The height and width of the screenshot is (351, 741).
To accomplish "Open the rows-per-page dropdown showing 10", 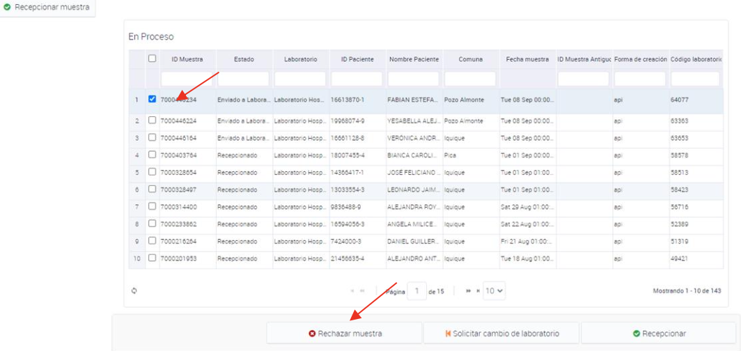I will pyautogui.click(x=494, y=291).
